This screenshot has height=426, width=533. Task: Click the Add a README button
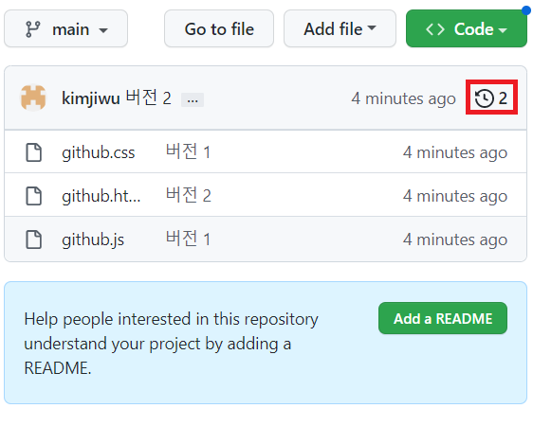[x=443, y=318]
